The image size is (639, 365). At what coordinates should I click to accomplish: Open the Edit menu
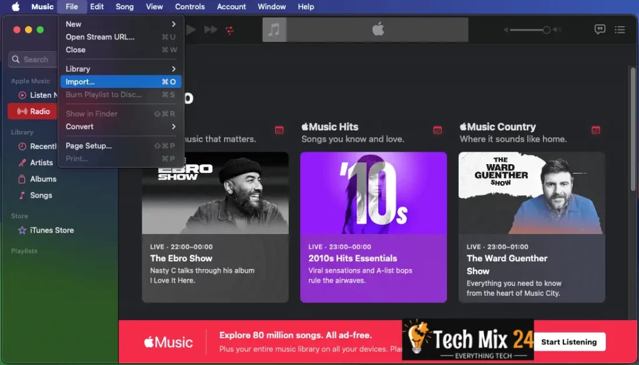97,6
